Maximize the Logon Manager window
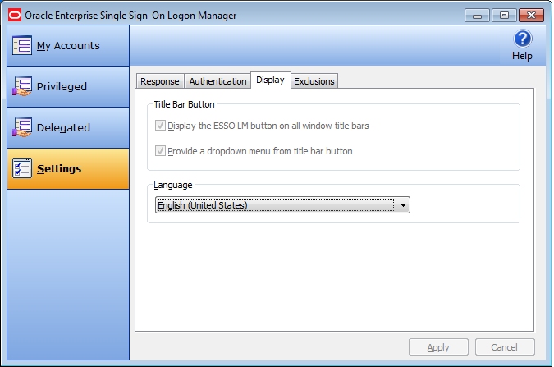This screenshot has height=367, width=554. (504, 16)
